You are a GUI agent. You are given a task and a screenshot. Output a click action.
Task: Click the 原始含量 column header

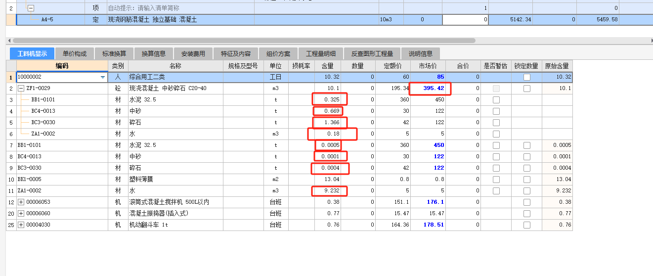tap(557, 66)
